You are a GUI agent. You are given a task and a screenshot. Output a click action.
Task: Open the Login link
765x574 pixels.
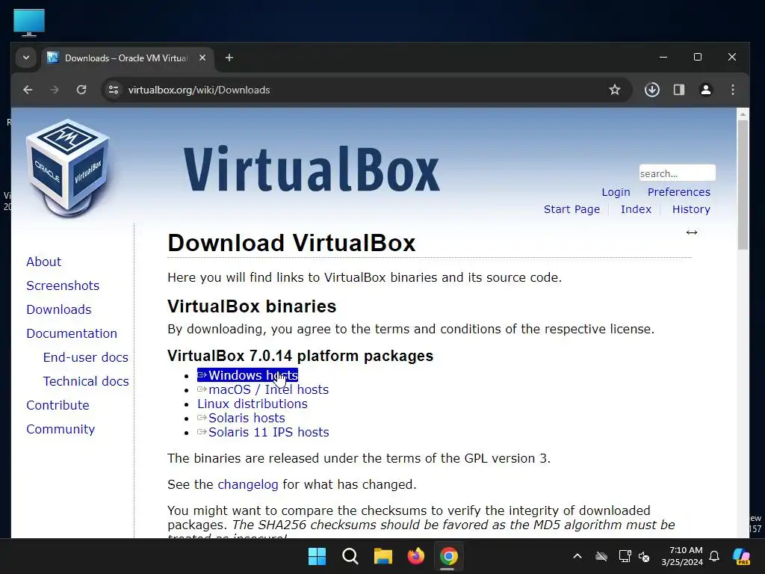click(616, 192)
